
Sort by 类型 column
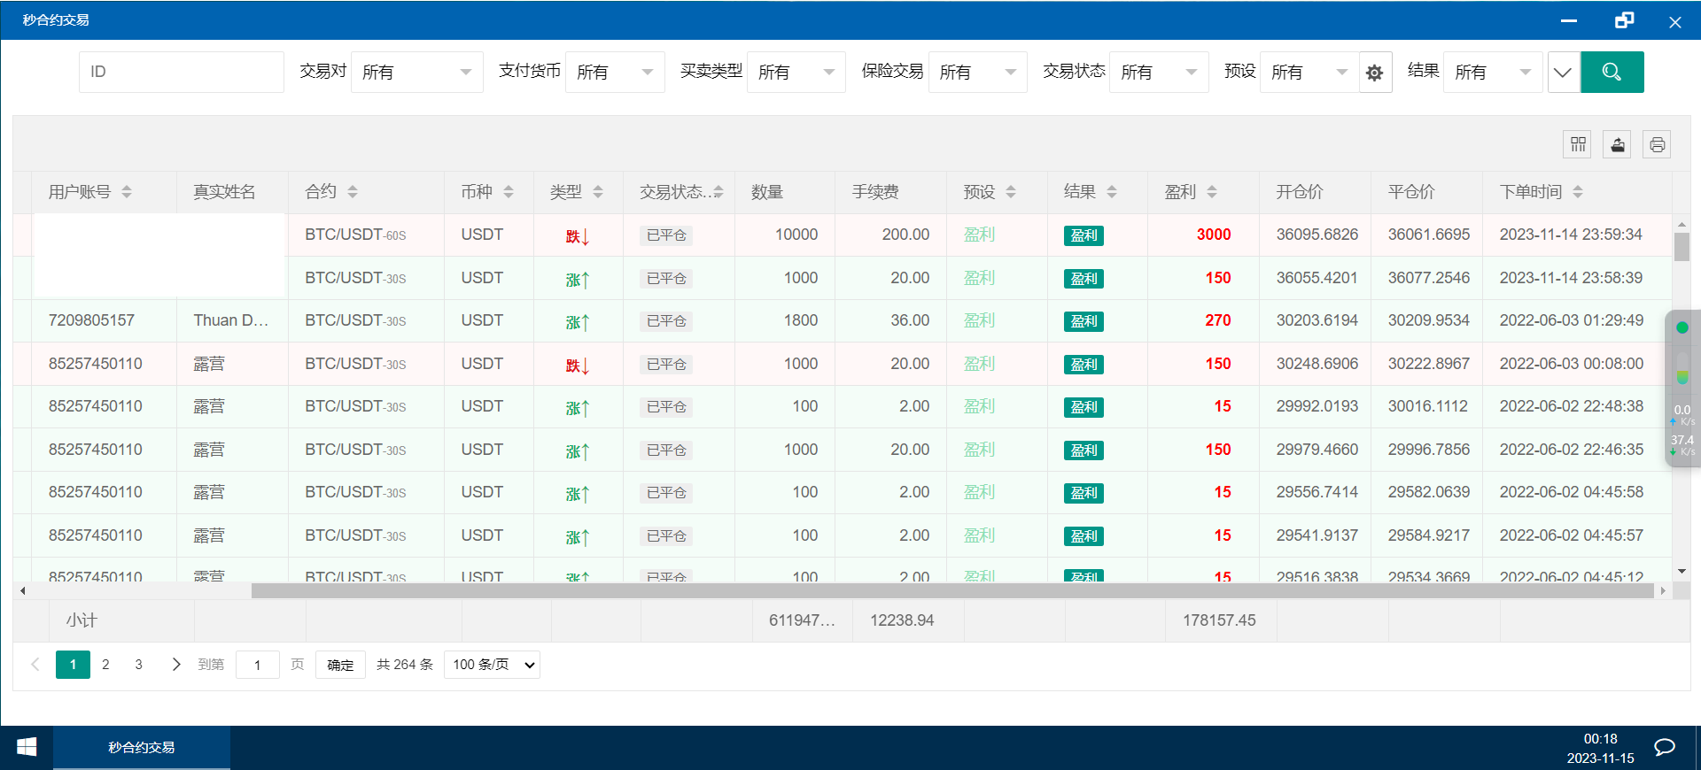click(x=598, y=192)
